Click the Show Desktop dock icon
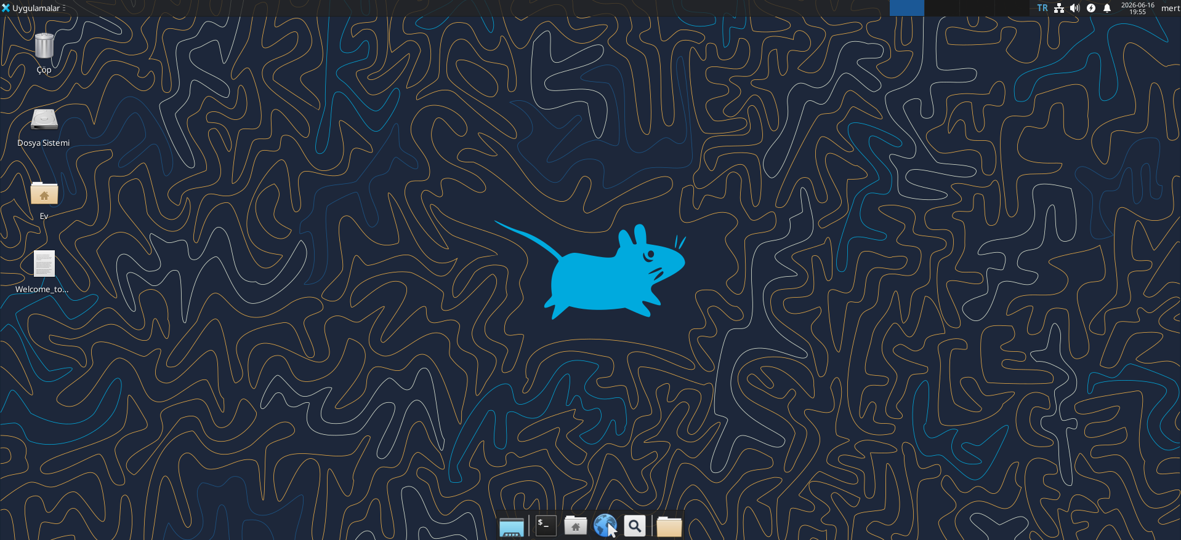Viewport: 1181px width, 540px height. 512,526
